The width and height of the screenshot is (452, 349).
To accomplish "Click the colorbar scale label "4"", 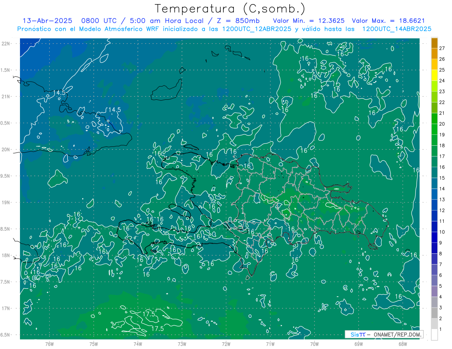I will pos(441,297).
